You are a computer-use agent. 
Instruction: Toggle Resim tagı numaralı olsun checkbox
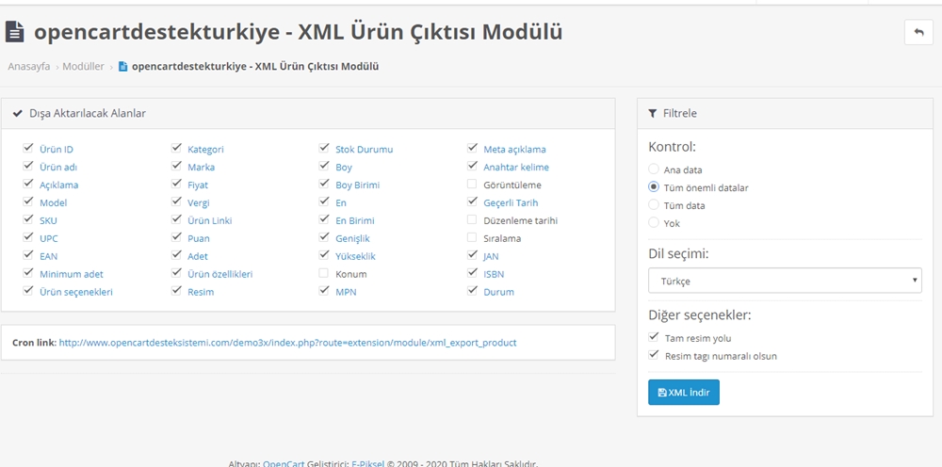point(654,355)
